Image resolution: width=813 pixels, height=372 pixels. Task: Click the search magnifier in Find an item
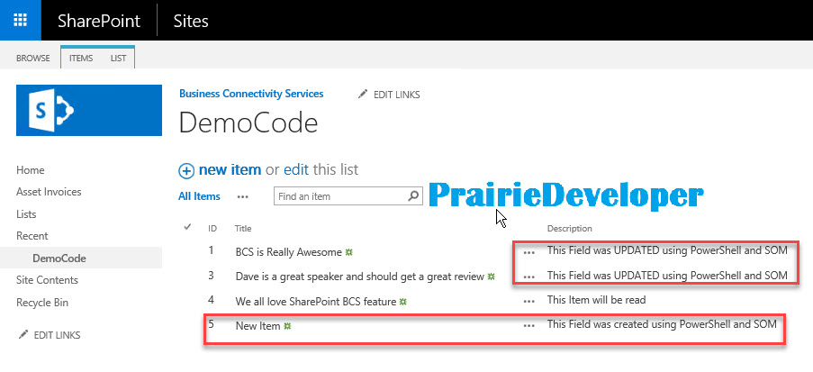(413, 196)
